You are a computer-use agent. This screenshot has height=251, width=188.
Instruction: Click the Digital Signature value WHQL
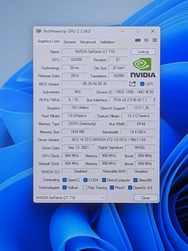(x=140, y=147)
